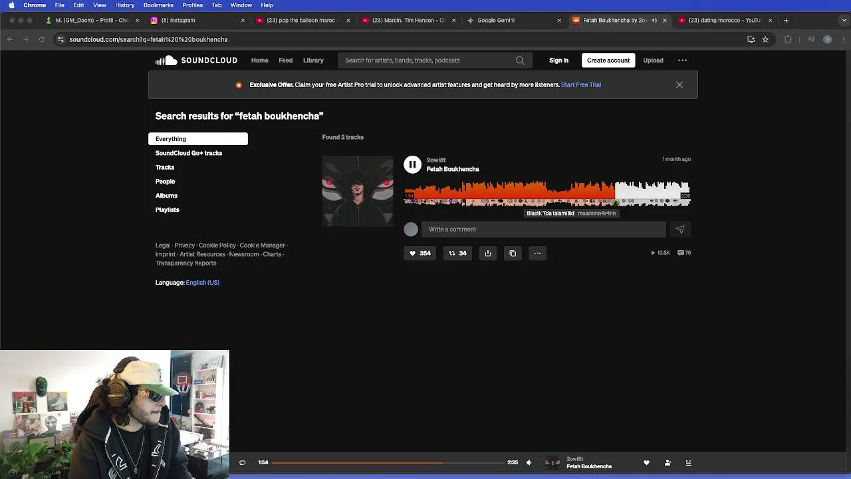The height and width of the screenshot is (479, 851).
Task: Open the 2owl8t artist link above the waveform
Action: pyautogui.click(x=436, y=160)
